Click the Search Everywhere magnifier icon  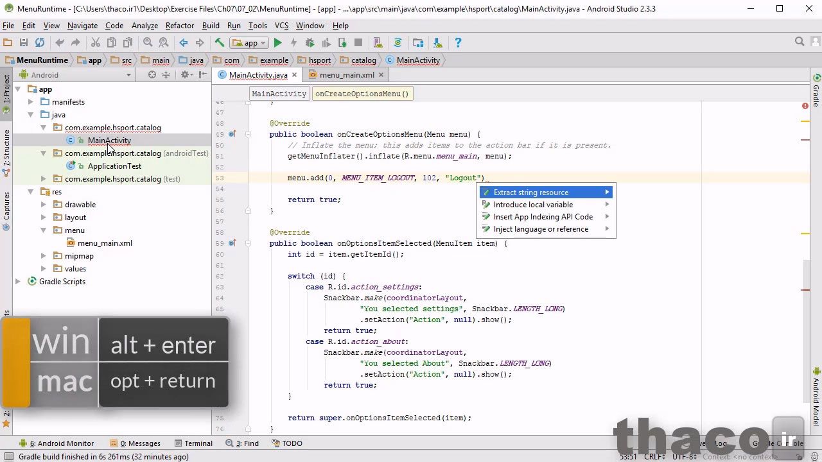[800, 42]
